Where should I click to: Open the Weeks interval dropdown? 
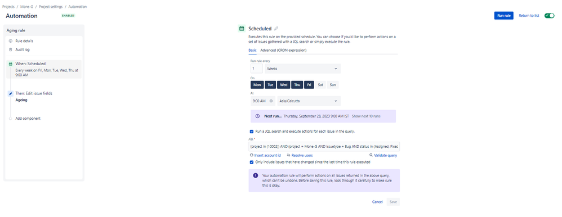pyautogui.click(x=302, y=69)
